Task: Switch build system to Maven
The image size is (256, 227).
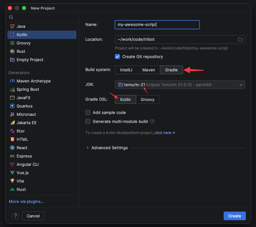Action: tap(149, 70)
